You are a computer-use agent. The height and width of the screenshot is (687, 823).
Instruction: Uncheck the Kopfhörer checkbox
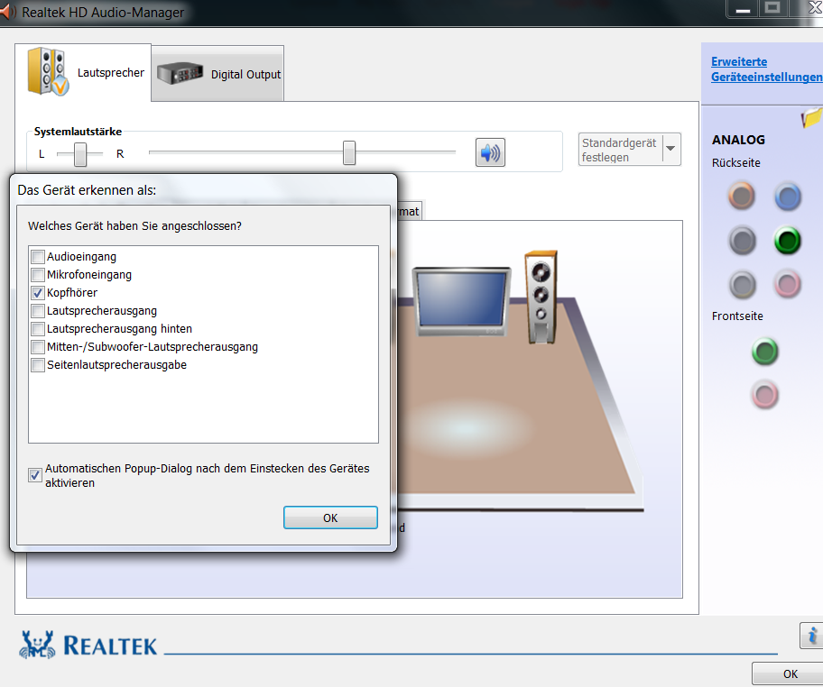click(x=38, y=293)
